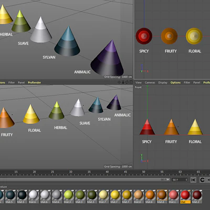The height and width of the screenshot is (210, 210).
Task: Click the timeline ruler at frame 45
Action: (125, 172)
